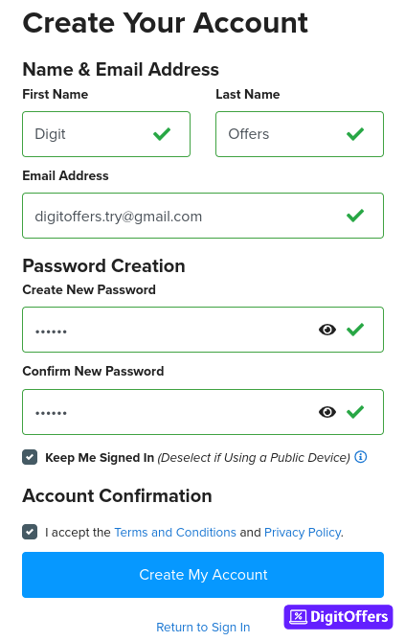Click checkmark icon in Create New Password field
Image resolution: width=405 pixels, height=641 pixels.
355,329
